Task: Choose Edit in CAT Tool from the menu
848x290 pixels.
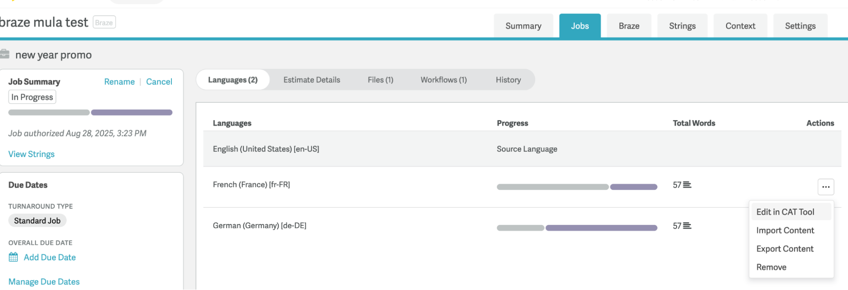Action: click(x=785, y=212)
